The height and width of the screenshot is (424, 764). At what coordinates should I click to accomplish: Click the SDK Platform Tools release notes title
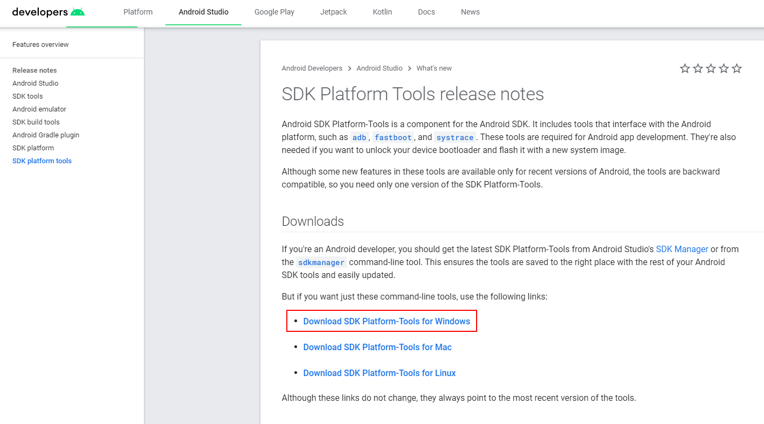pos(412,94)
